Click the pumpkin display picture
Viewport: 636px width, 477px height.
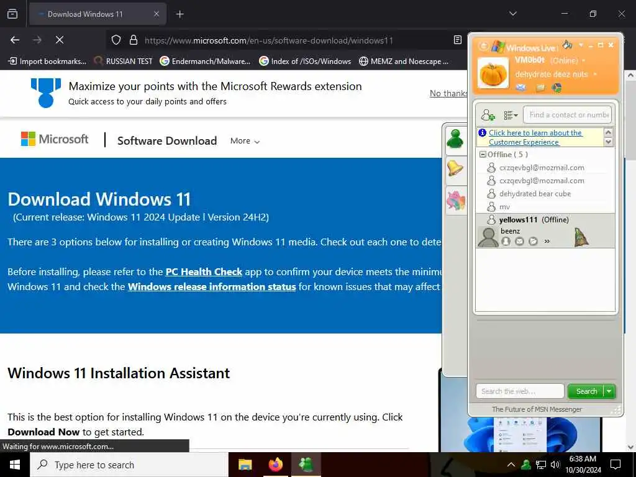[x=493, y=73]
